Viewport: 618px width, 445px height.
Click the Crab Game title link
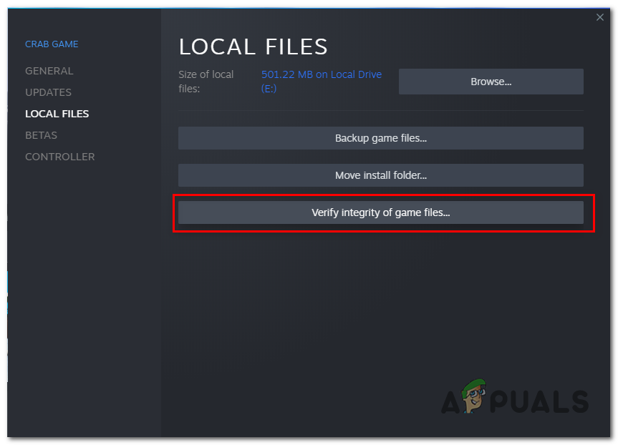click(x=52, y=44)
